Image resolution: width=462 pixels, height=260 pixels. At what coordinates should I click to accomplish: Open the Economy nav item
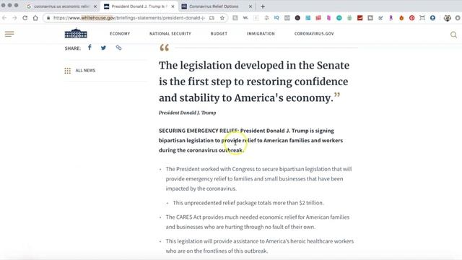(120, 34)
